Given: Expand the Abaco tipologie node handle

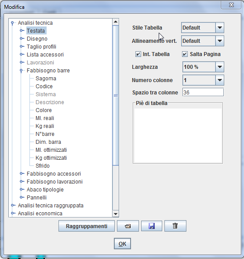Looking at the screenshot, I should coord(22,189).
